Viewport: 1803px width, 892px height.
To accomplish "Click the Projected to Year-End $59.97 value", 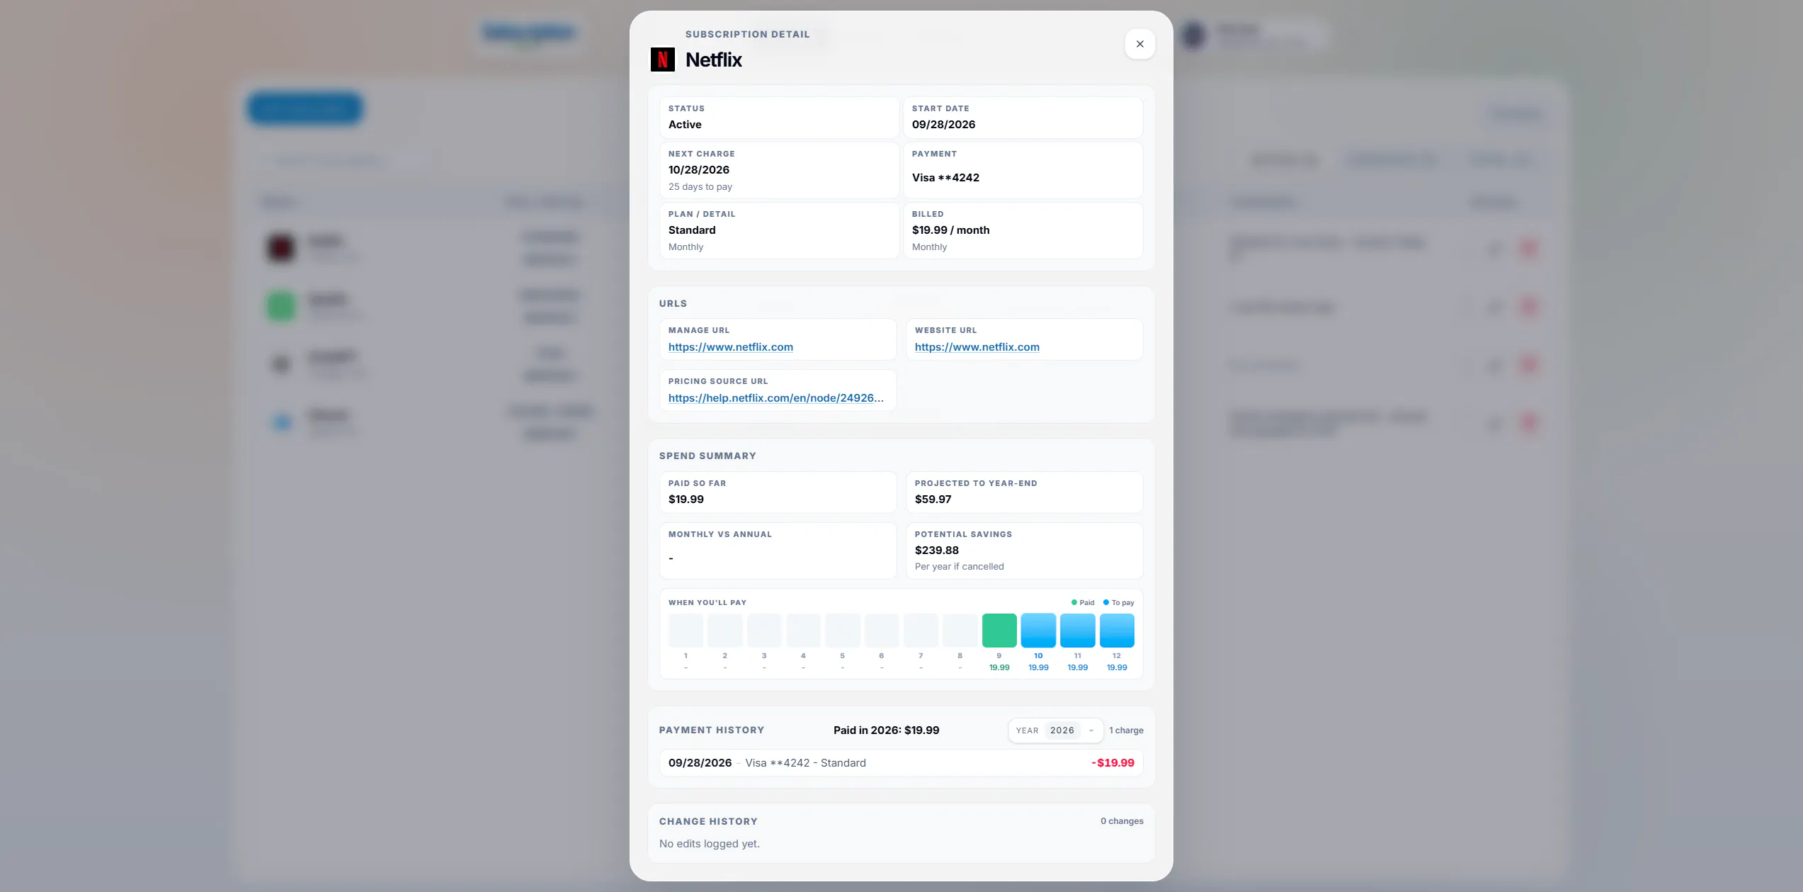I will pyautogui.click(x=933, y=499).
